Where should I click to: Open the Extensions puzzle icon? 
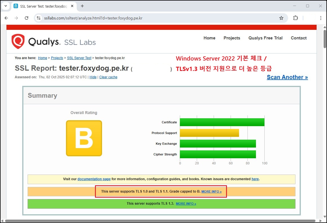coord(295,18)
